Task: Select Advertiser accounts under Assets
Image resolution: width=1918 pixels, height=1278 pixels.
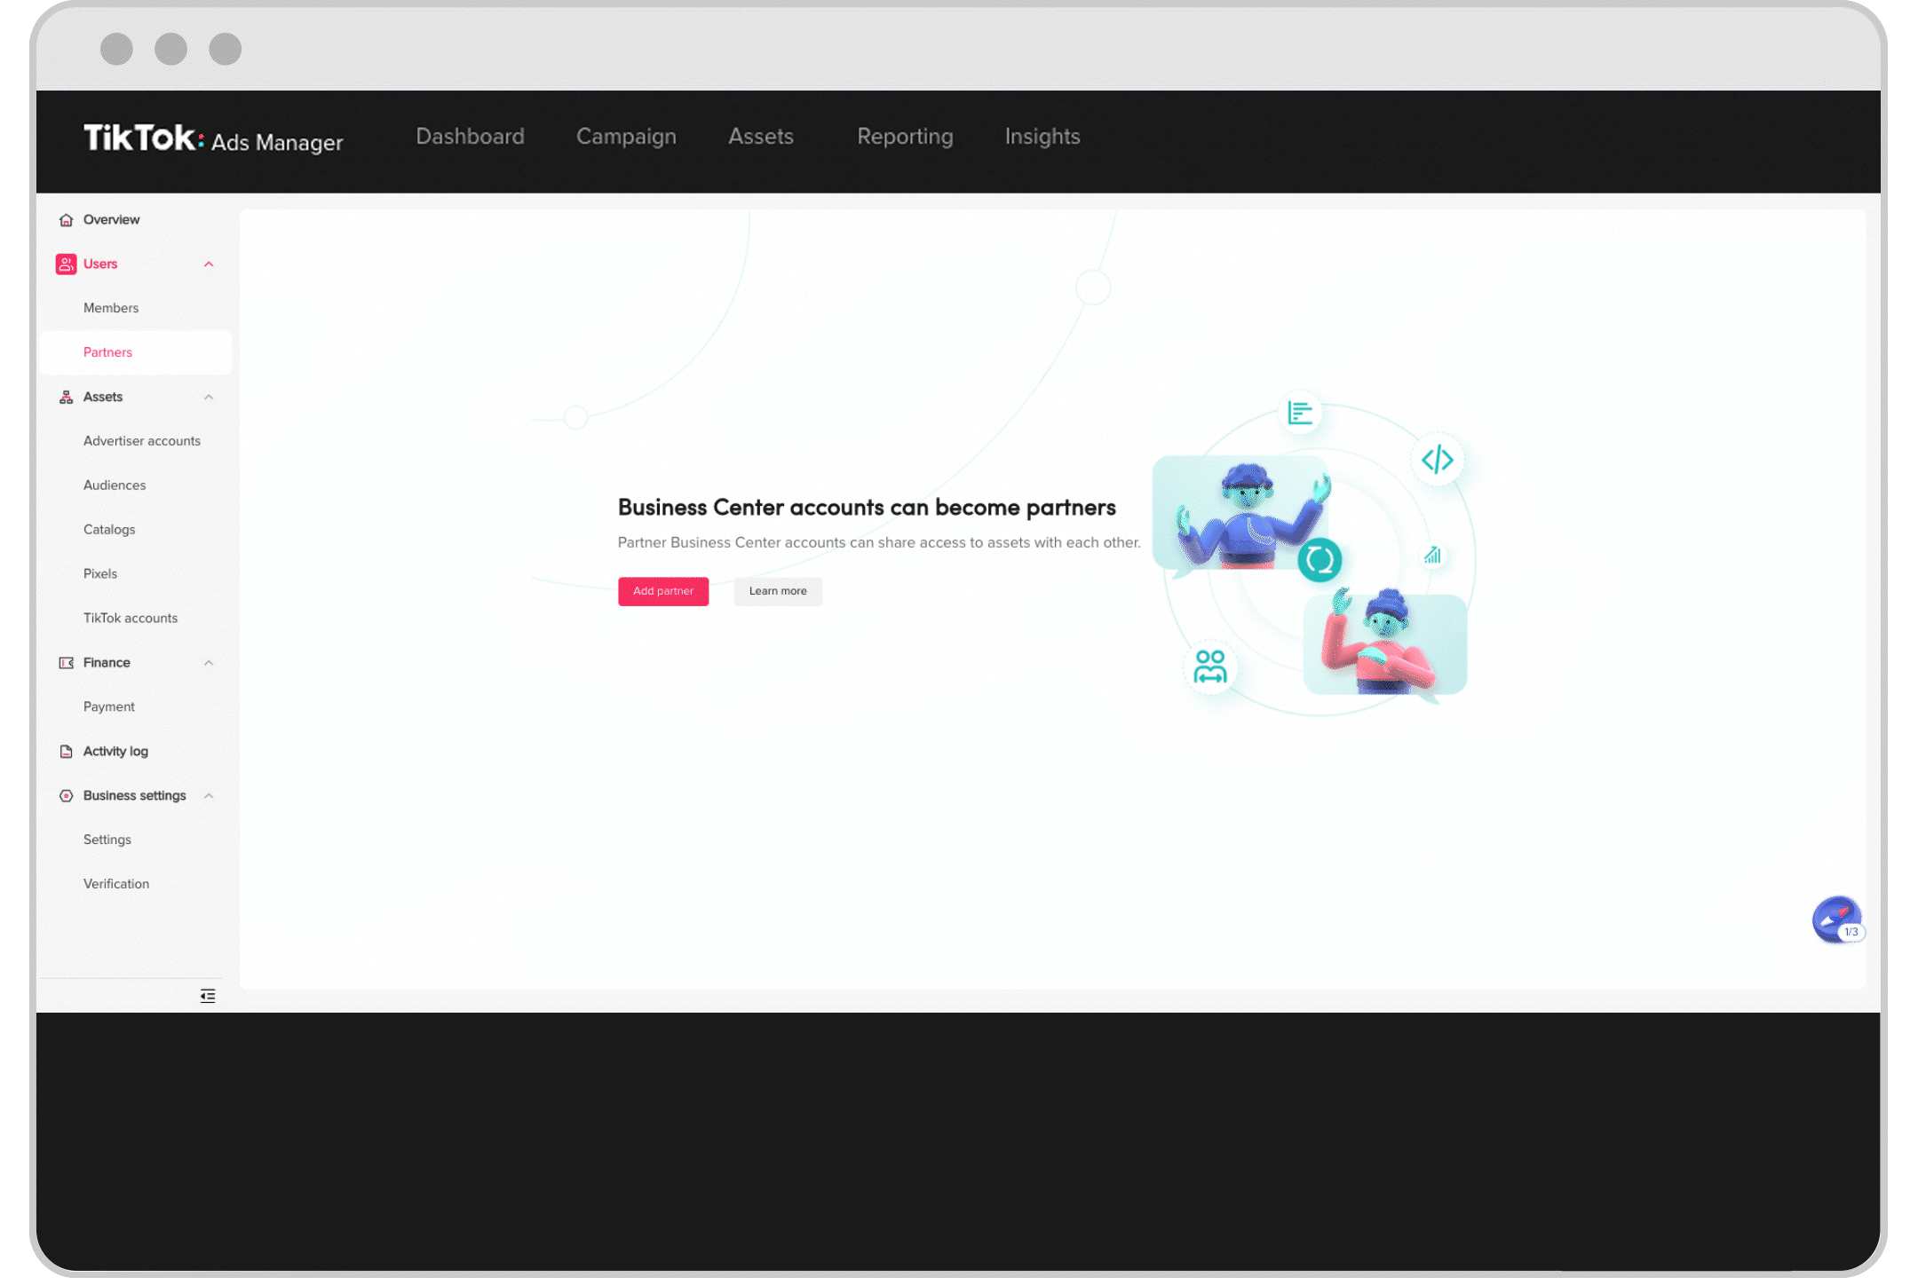Action: pos(141,441)
